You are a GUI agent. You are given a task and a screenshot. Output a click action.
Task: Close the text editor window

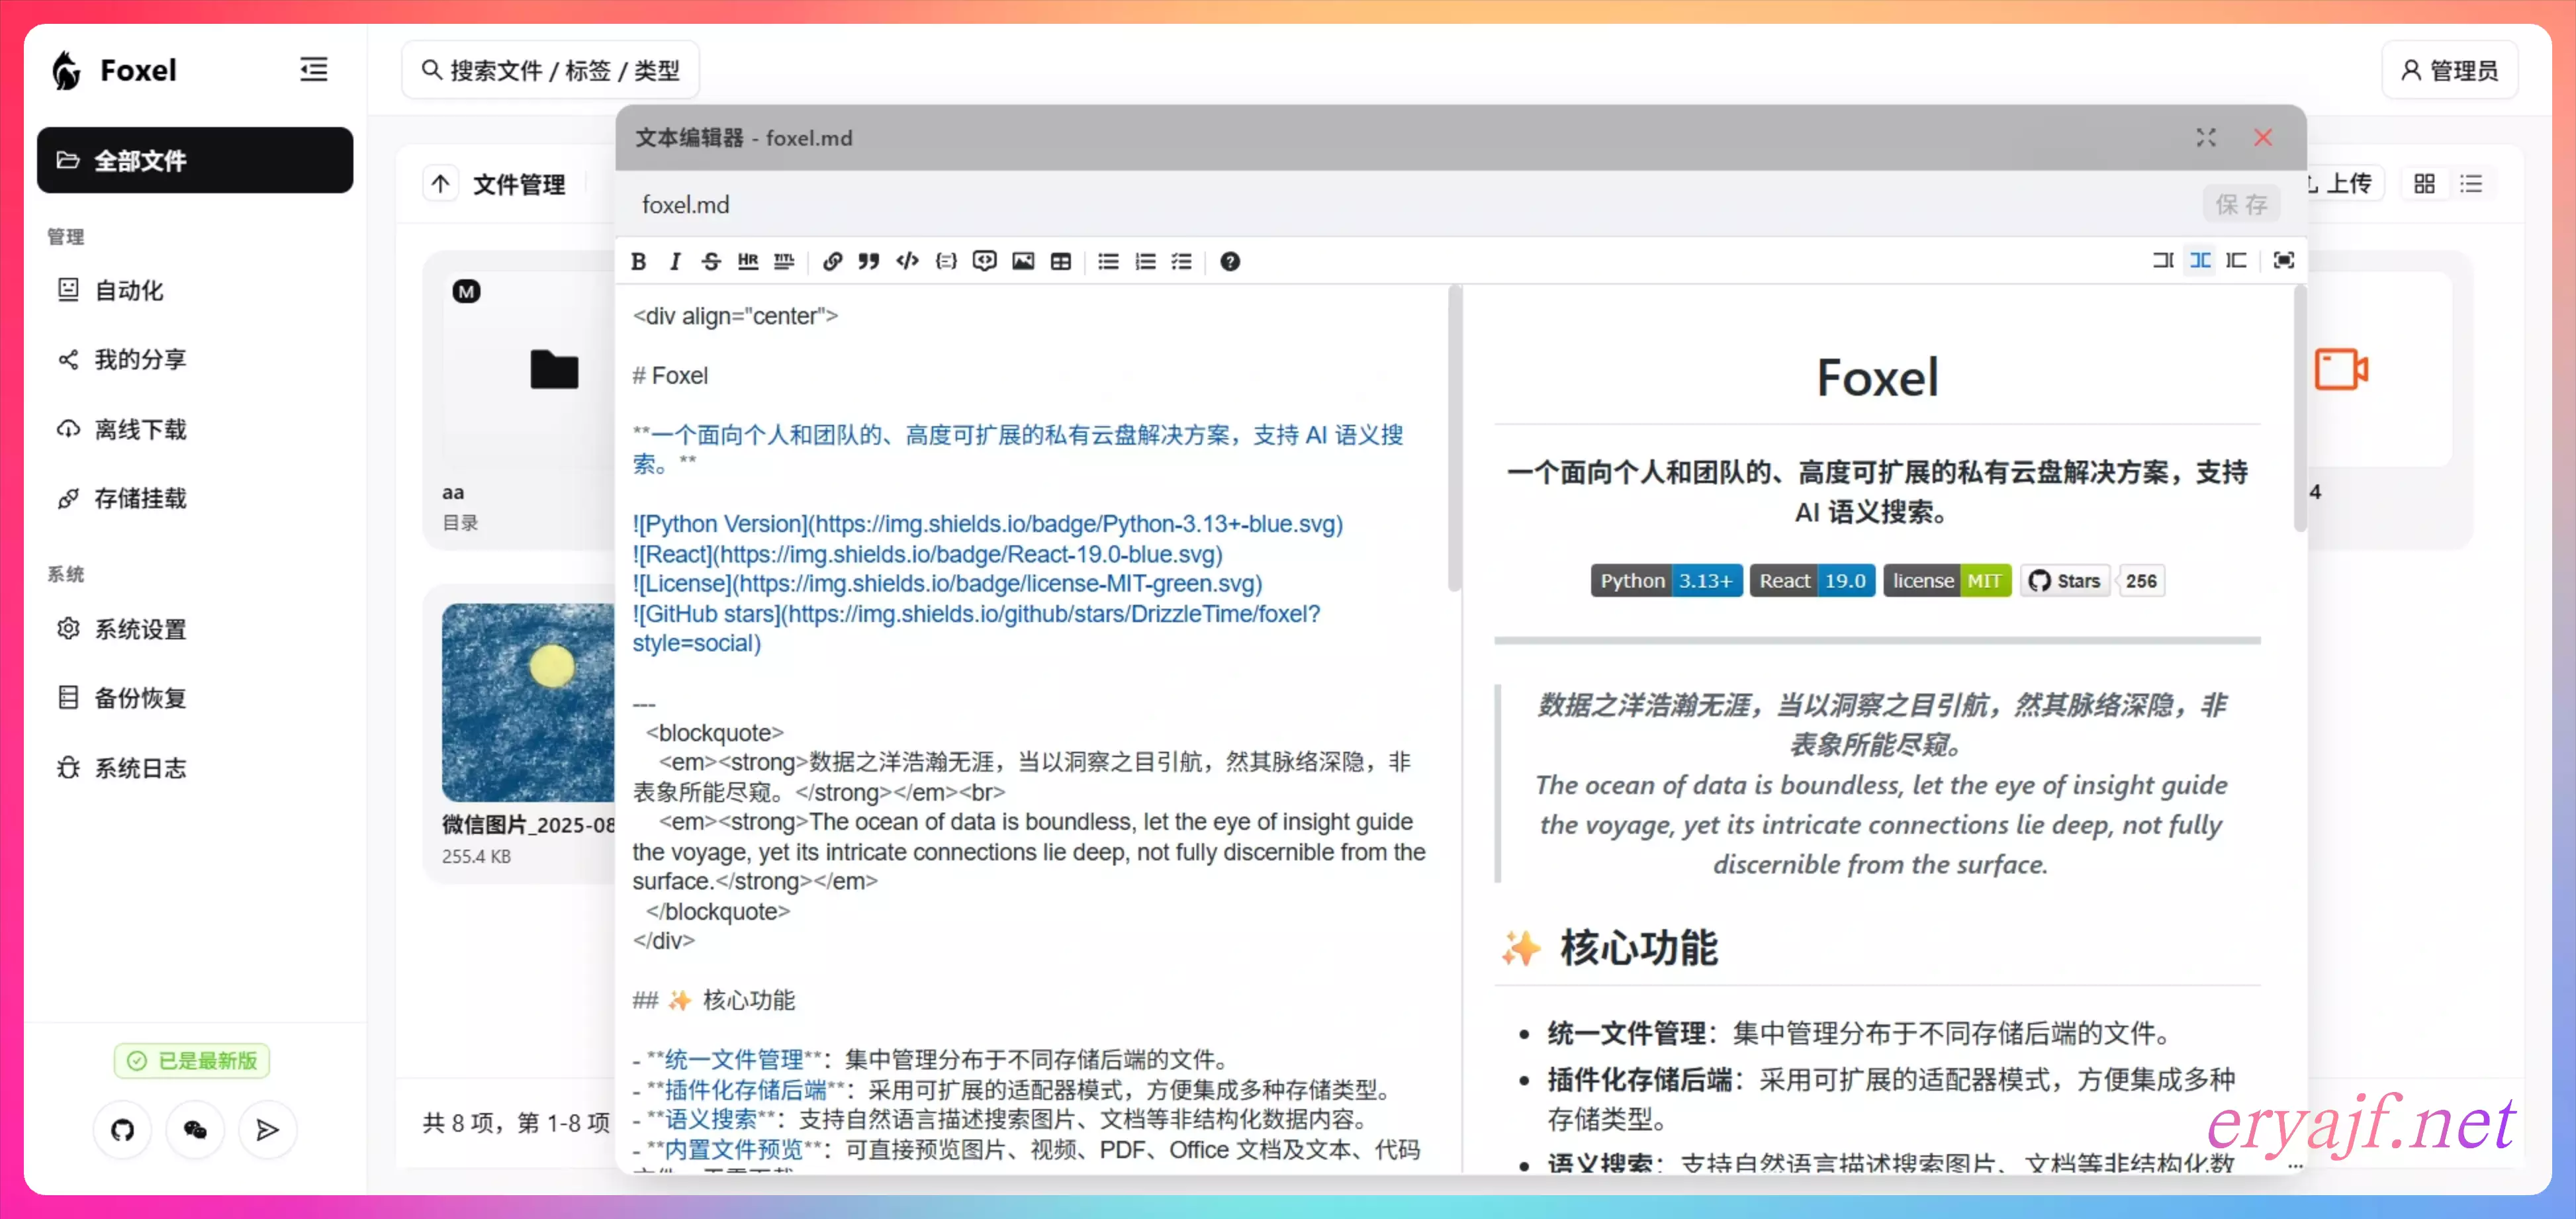(2263, 137)
